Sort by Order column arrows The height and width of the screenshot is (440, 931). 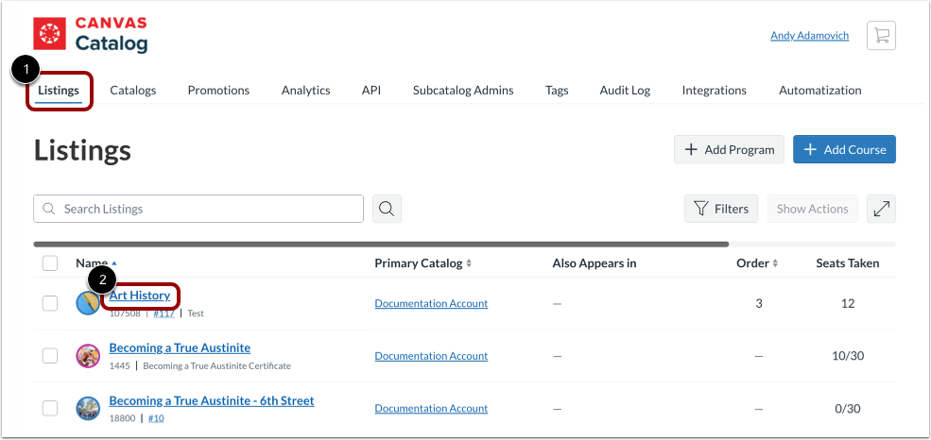pyautogui.click(x=775, y=263)
